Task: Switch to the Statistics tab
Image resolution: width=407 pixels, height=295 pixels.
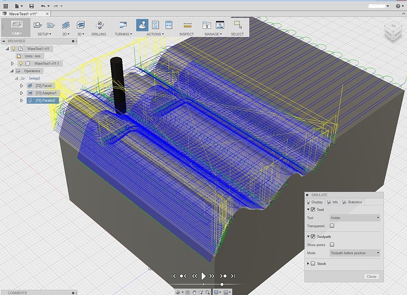Action: tap(352, 202)
